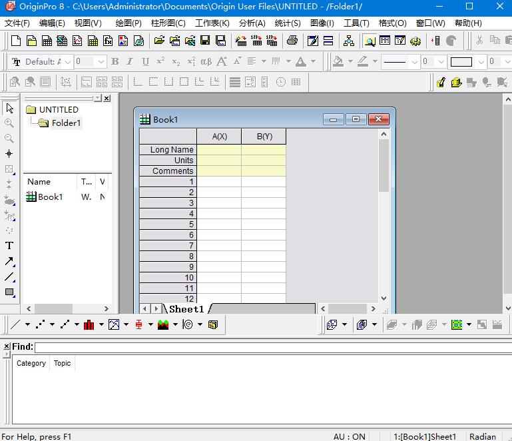Click the New Folder toolbar icon

31,41
